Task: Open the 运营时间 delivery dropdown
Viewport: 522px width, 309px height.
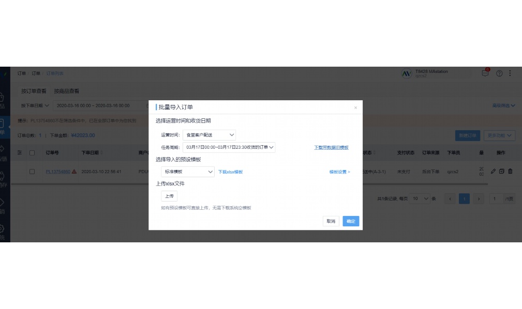Action: 210,134
